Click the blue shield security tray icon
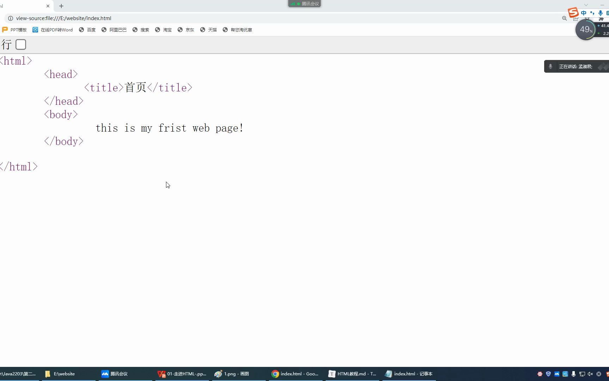Image resolution: width=609 pixels, height=381 pixels. click(x=548, y=374)
